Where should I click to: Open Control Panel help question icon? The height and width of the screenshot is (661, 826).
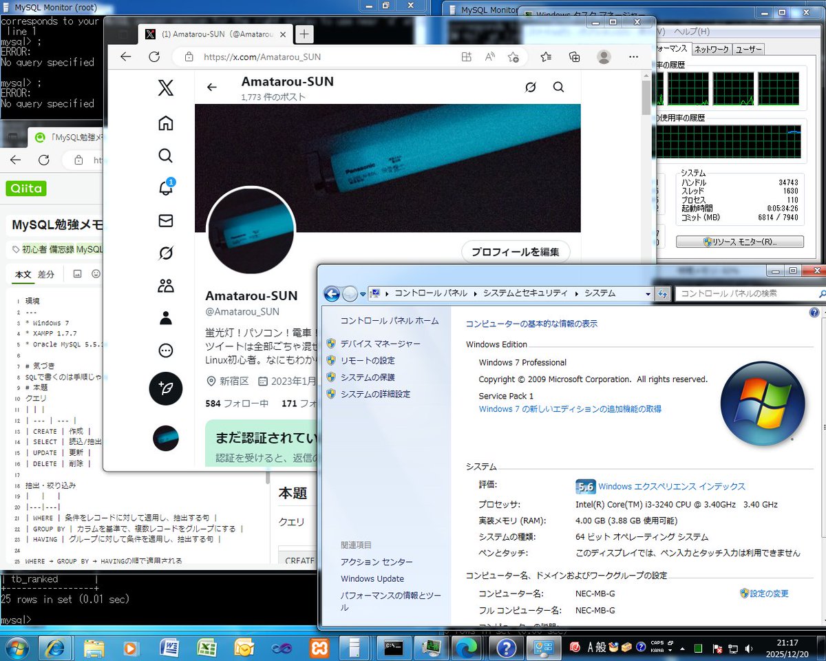coord(814,313)
